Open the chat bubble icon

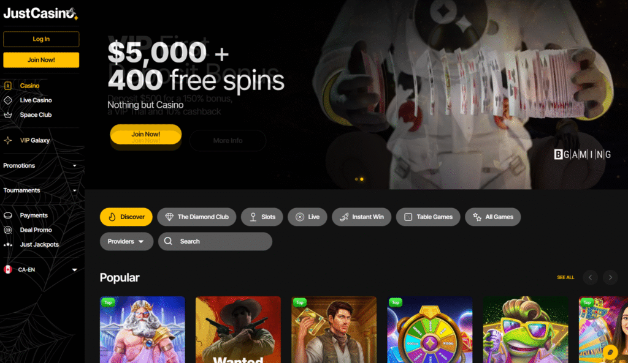610,352
